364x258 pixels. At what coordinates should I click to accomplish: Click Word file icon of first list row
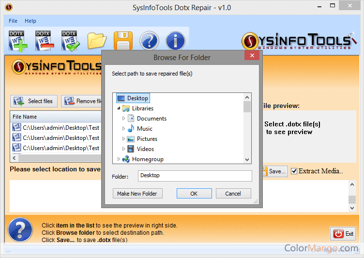(17, 127)
